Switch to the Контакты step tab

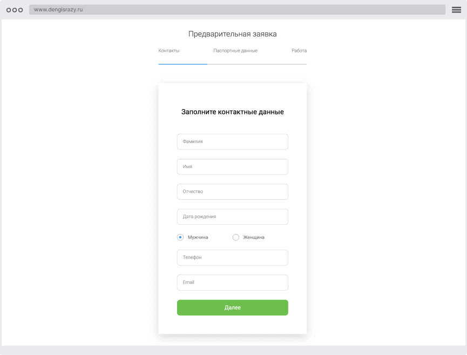[169, 51]
